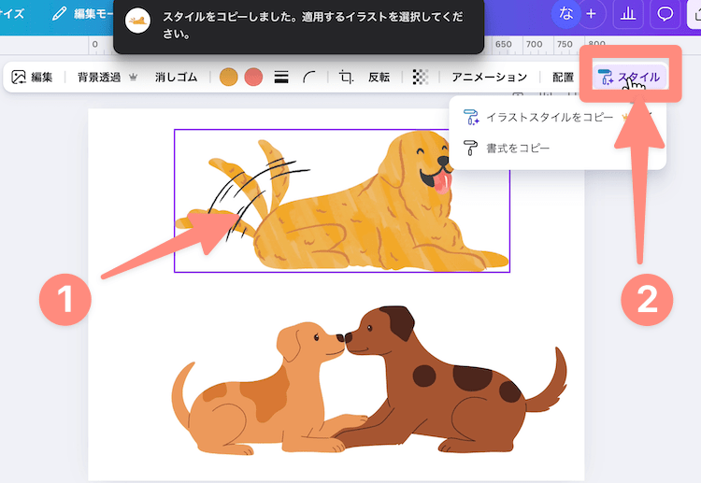Open the スタイル style dropdown

point(630,77)
